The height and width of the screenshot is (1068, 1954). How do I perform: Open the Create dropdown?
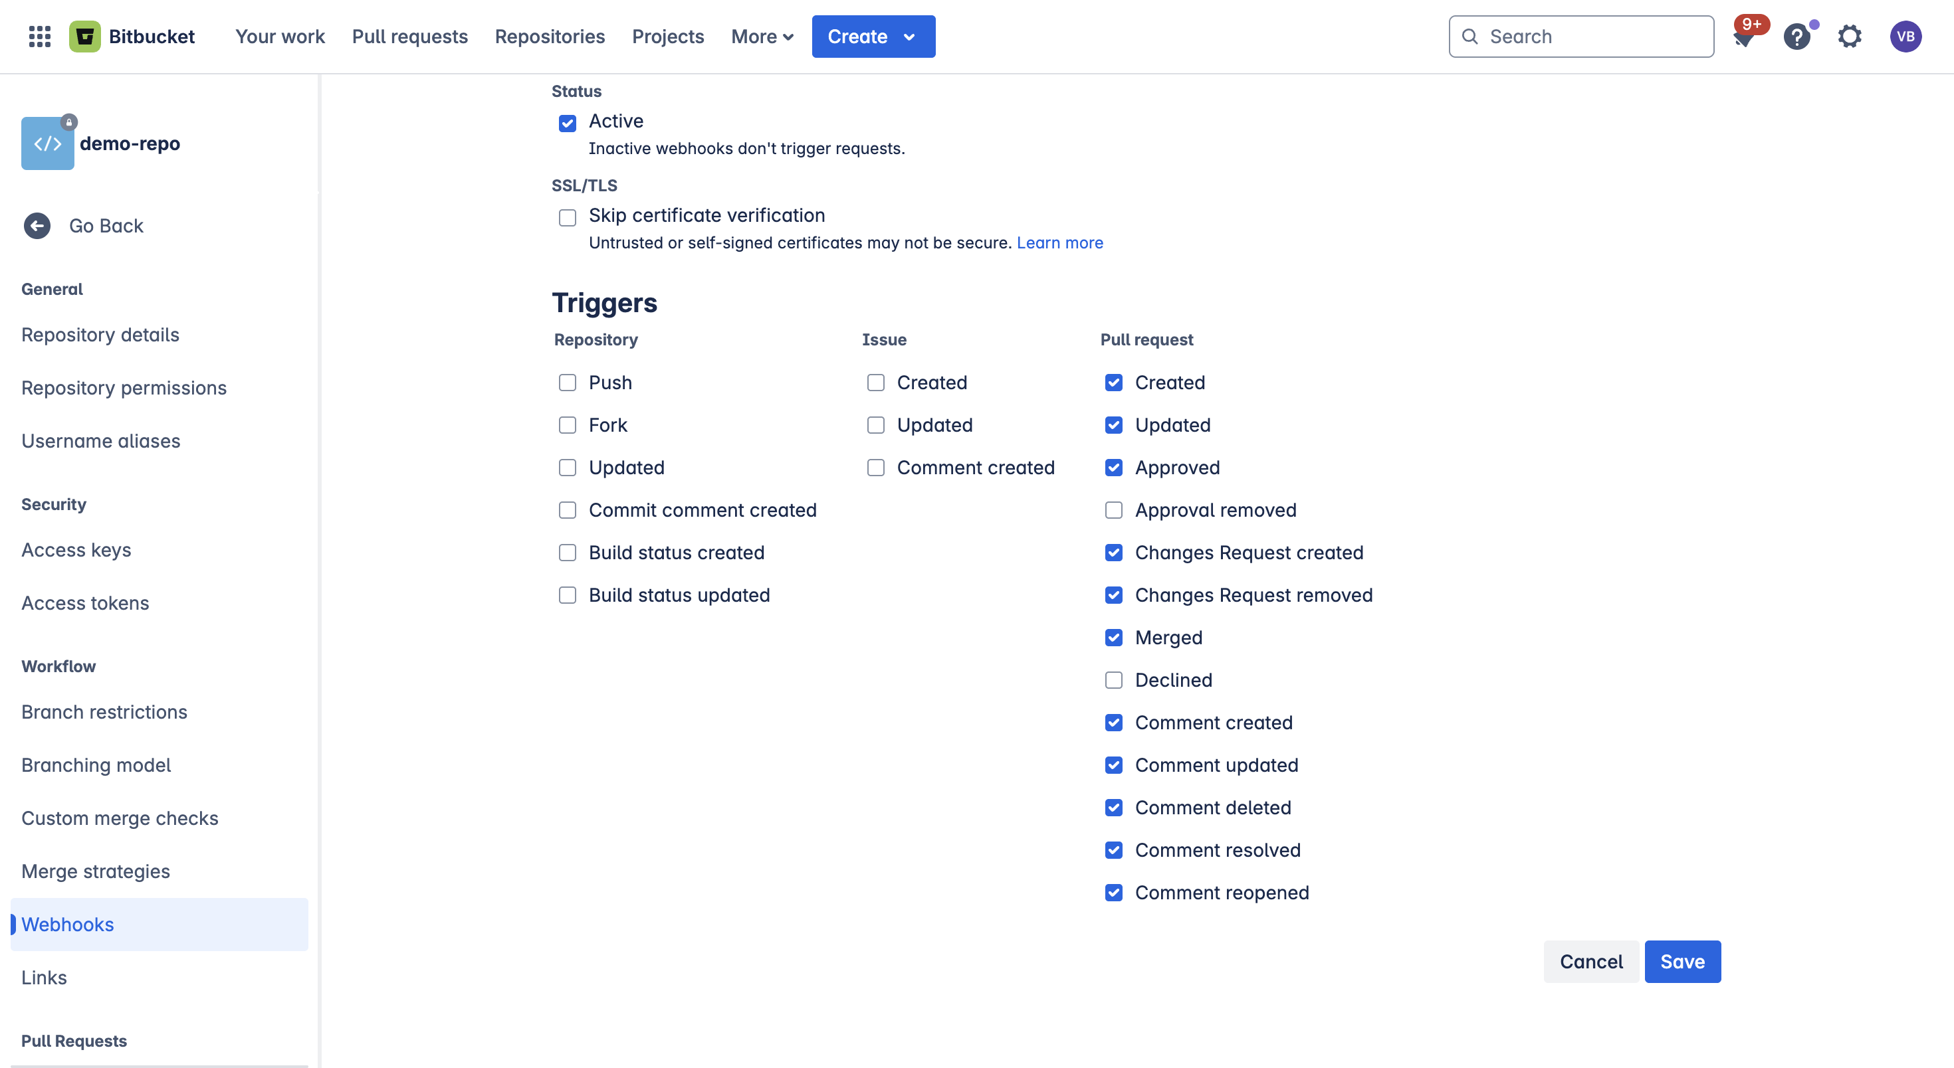tap(873, 37)
